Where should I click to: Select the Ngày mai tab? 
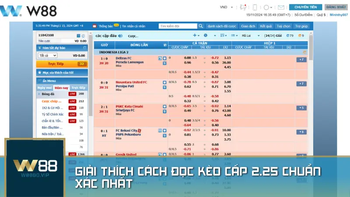pyautogui.click(x=45, y=88)
